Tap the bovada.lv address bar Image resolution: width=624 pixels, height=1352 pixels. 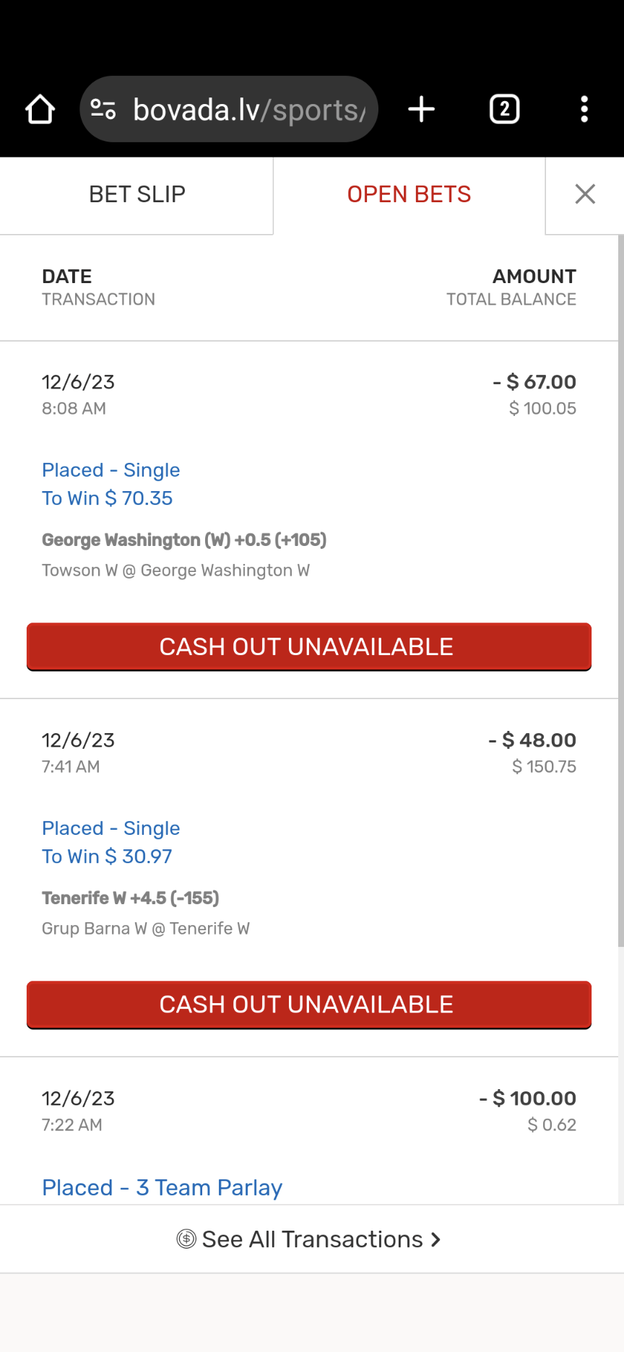pyautogui.click(x=249, y=110)
